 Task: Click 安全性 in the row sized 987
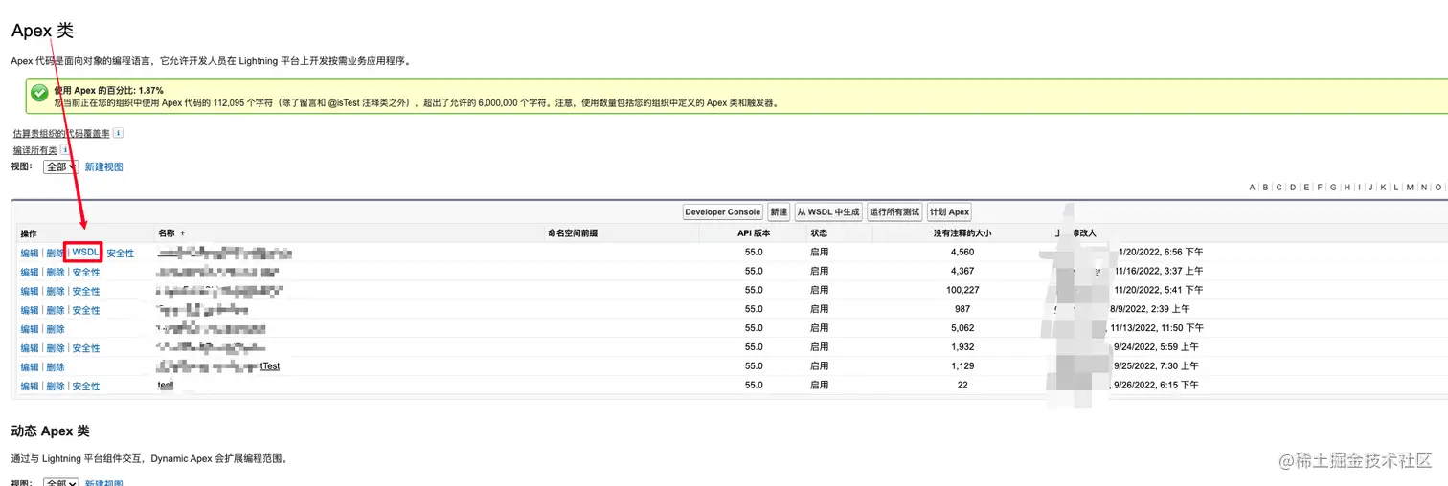[x=86, y=310]
